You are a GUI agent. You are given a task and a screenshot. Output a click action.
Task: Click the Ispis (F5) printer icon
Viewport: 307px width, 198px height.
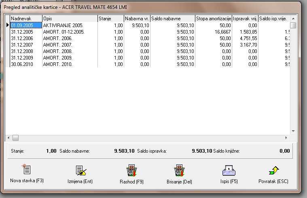pos(229,170)
